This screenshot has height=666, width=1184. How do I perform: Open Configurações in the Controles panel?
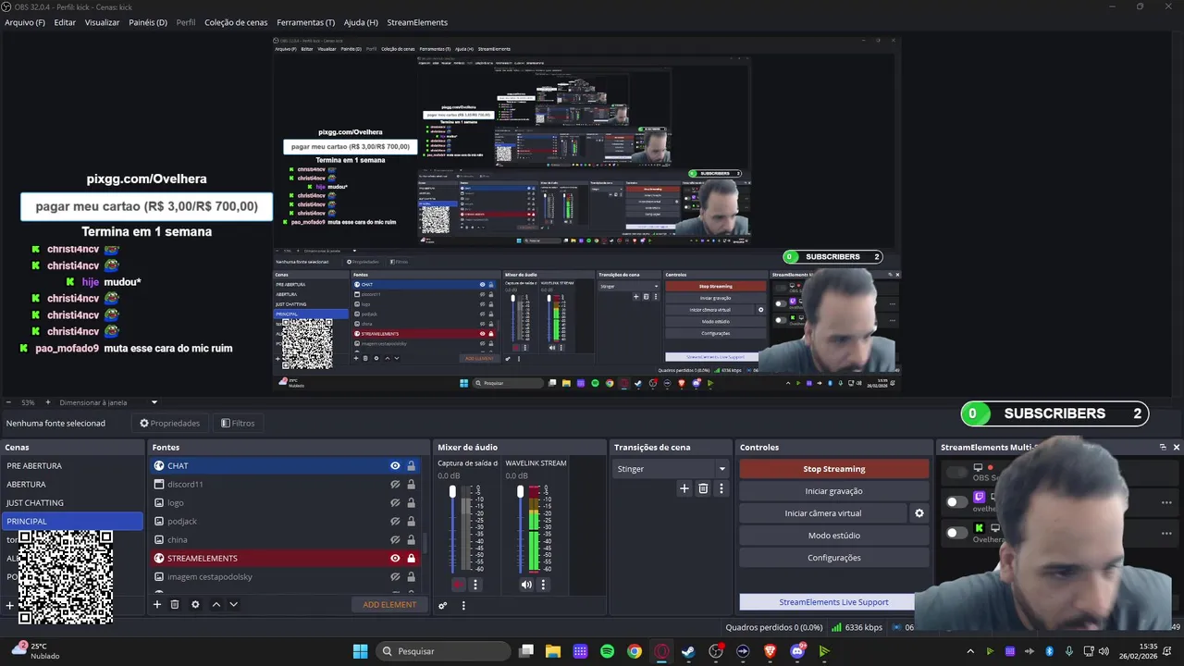[x=834, y=558]
